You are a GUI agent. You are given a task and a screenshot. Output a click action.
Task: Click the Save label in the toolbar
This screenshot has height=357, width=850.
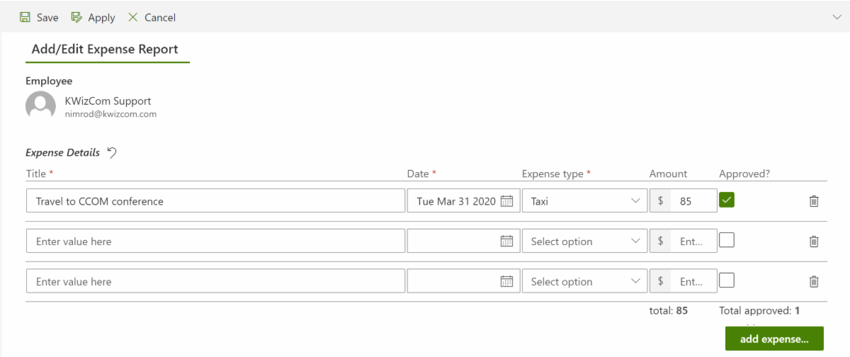pyautogui.click(x=47, y=18)
